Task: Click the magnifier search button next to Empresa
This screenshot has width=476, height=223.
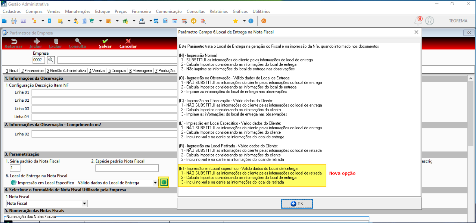Action: point(51,60)
